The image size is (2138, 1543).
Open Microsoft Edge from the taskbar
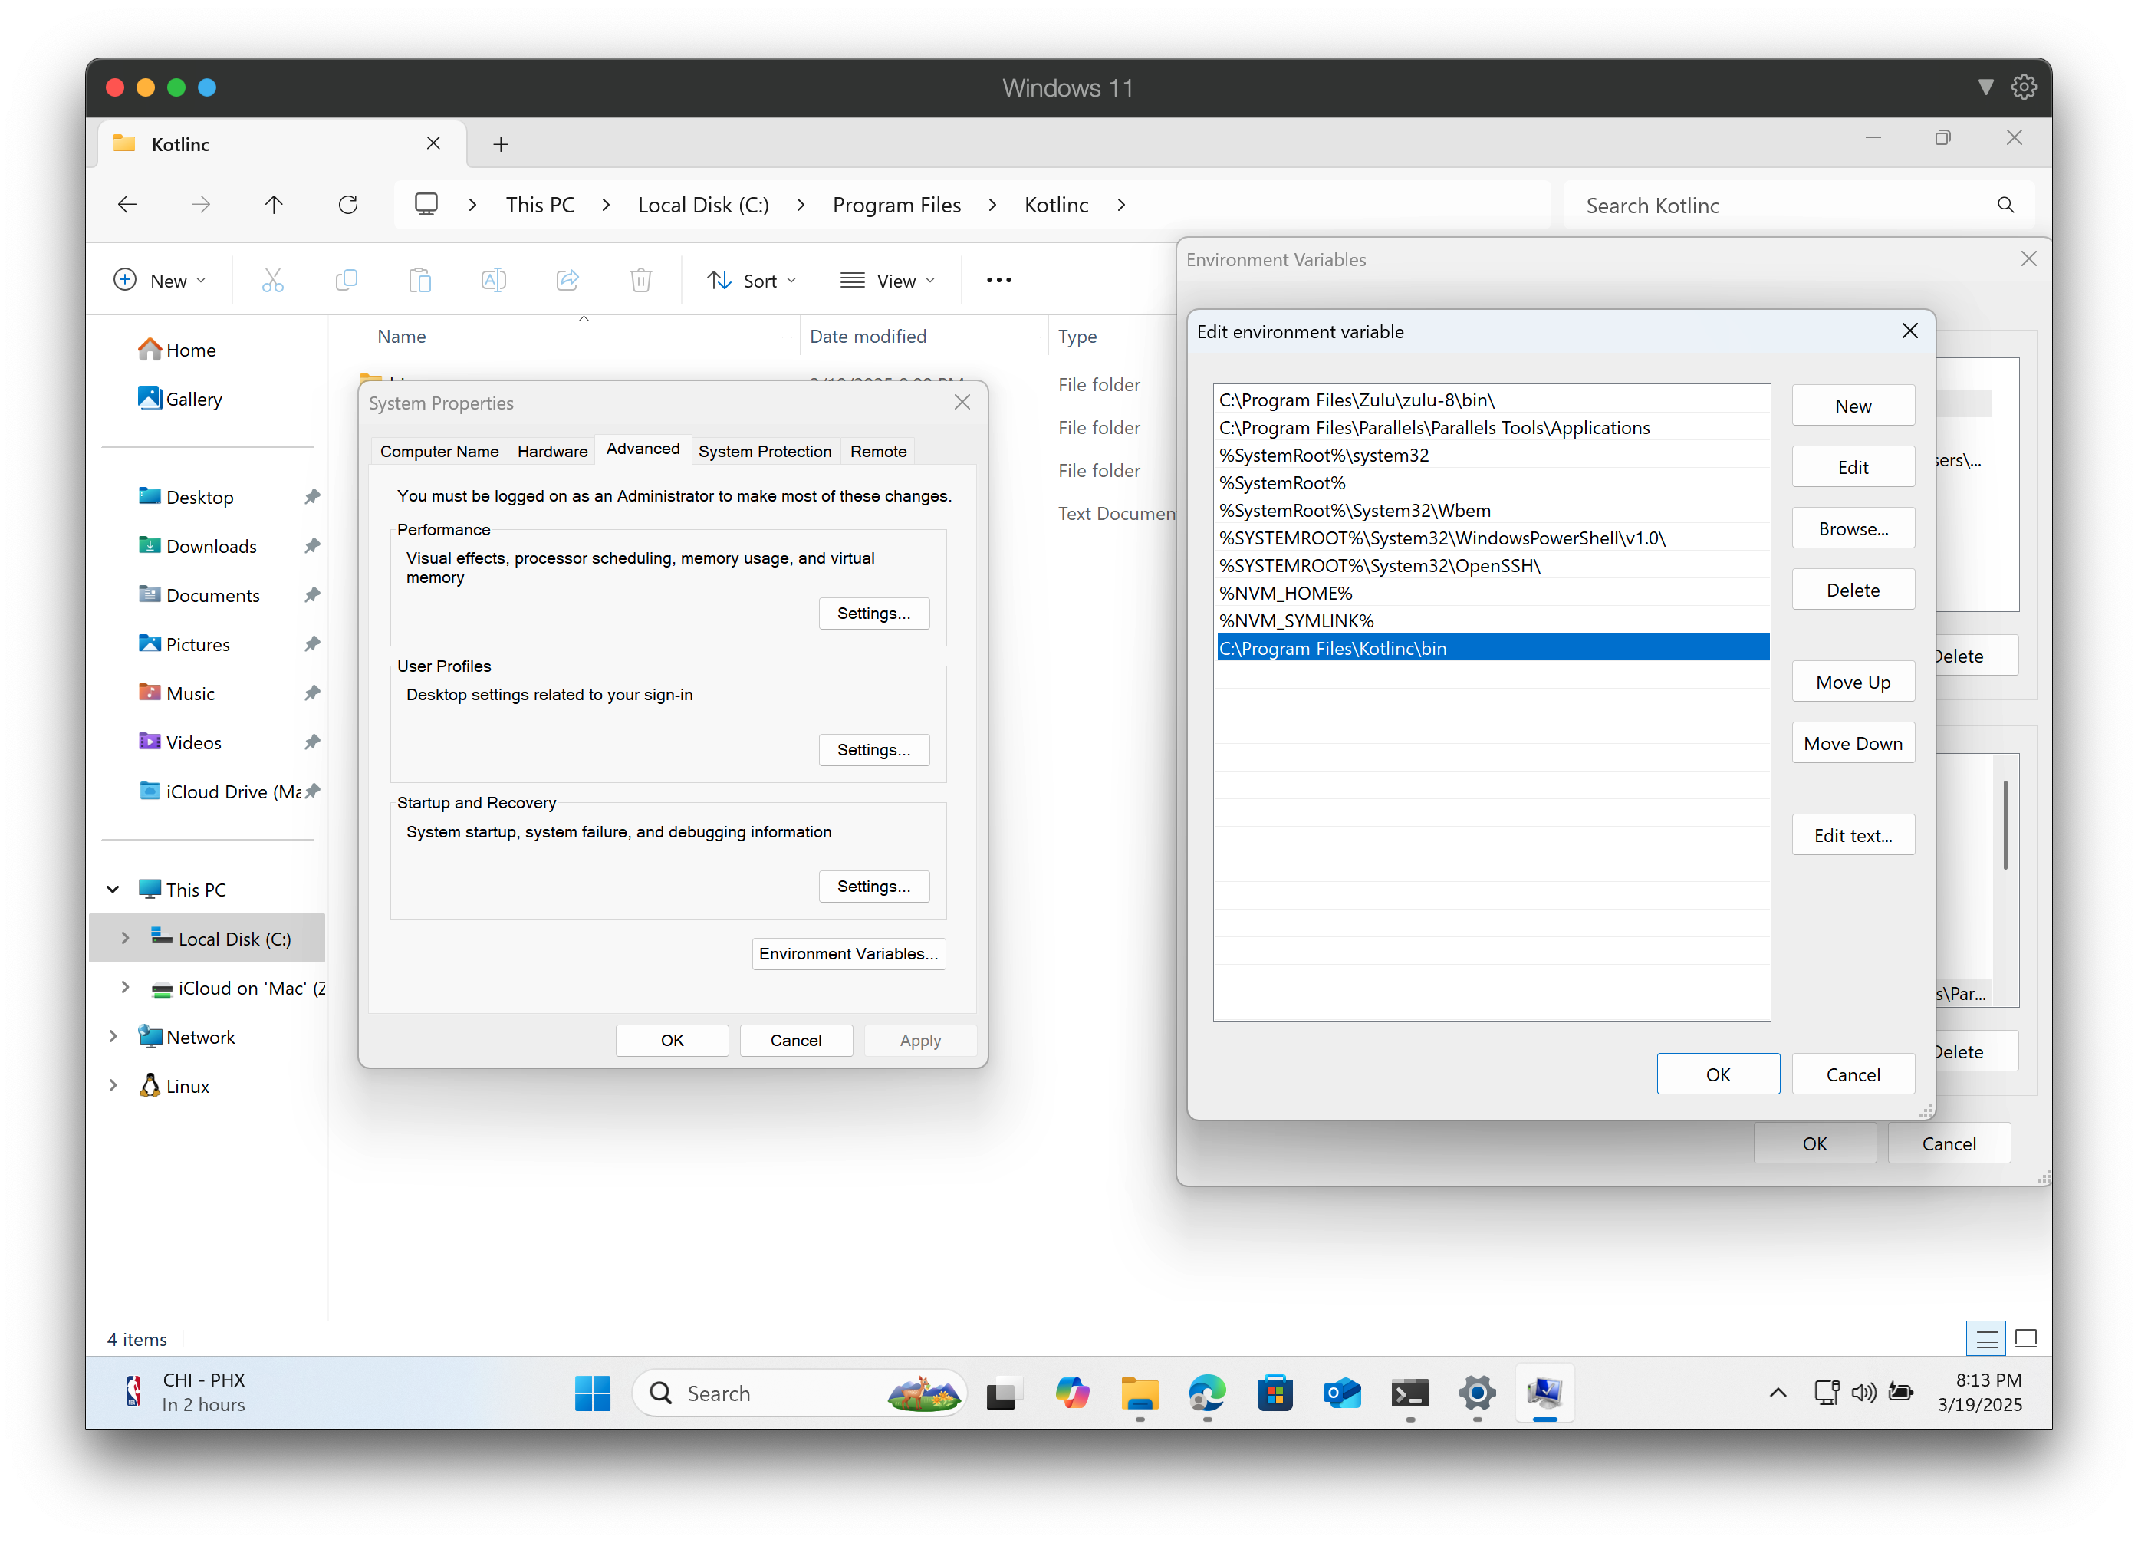click(1206, 1393)
